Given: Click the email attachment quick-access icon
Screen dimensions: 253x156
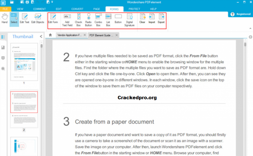Looking at the screenshot, I should point(22,2).
